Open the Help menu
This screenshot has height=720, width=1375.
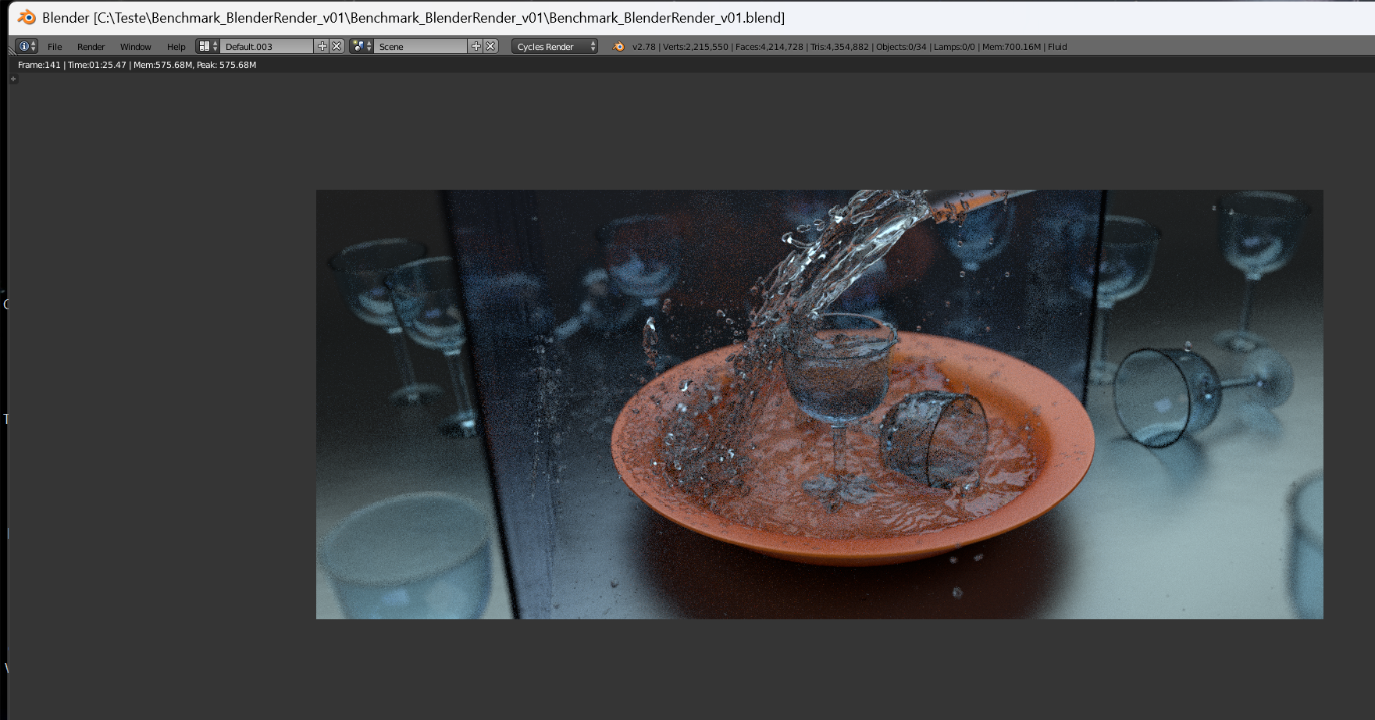click(176, 47)
